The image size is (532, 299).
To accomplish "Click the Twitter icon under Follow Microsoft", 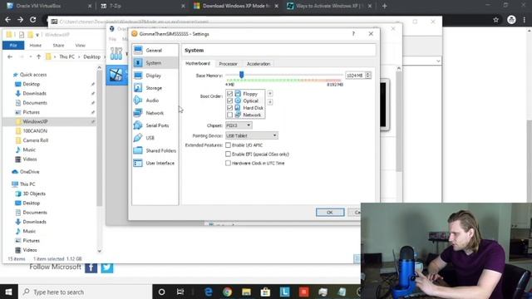I will tap(107, 267).
